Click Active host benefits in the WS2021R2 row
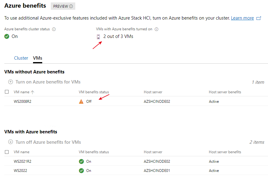268x178 pixels. pos(214,161)
